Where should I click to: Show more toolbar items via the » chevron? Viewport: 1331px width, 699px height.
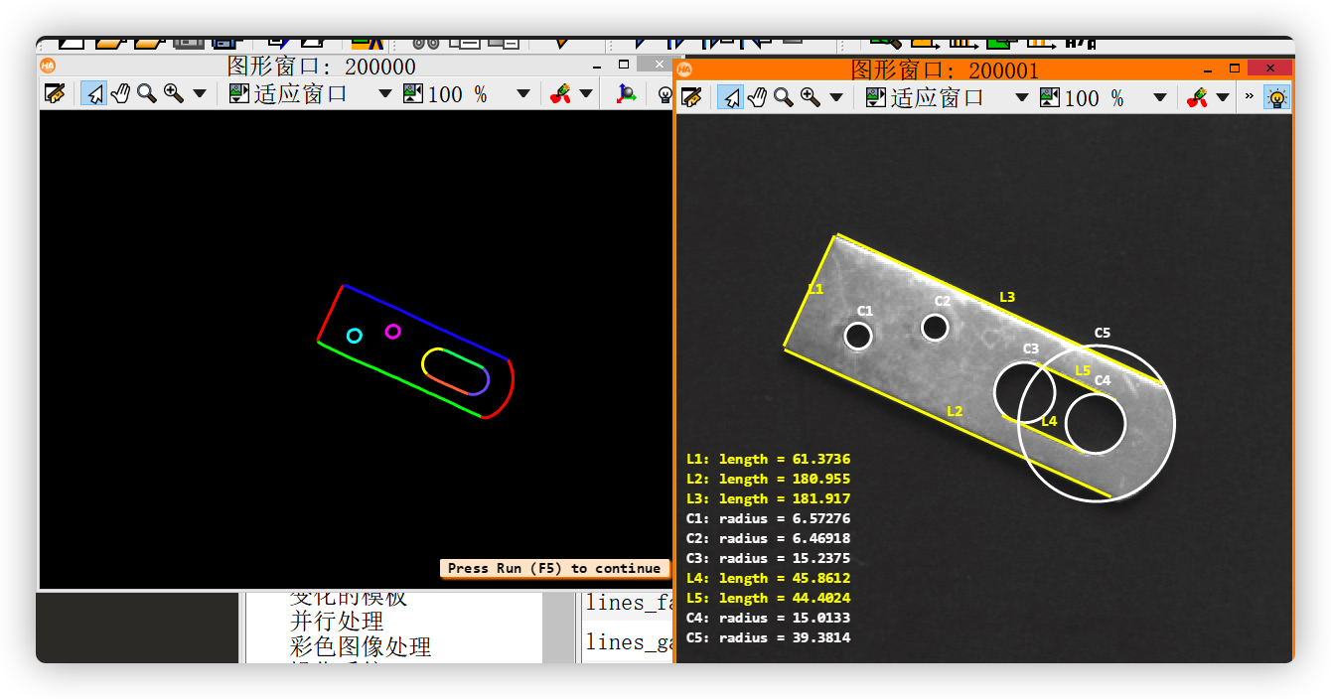[x=1250, y=97]
